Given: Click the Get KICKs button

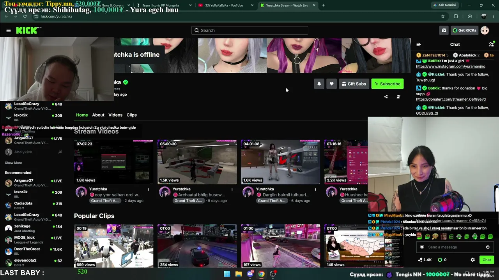Looking at the screenshot, I should point(464,30).
